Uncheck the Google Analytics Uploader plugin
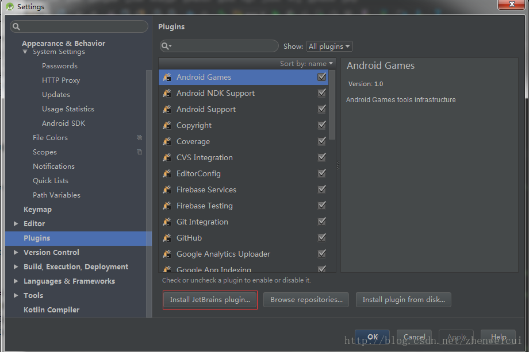The width and height of the screenshot is (529, 352). [x=322, y=253]
